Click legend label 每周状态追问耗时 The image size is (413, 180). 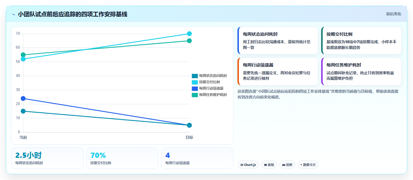coord(213,76)
